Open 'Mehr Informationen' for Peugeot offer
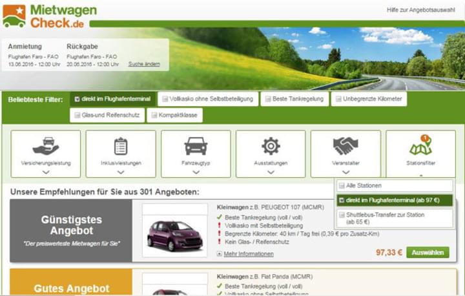Image resolution: width=465 pixels, height=296 pixels. click(x=249, y=254)
